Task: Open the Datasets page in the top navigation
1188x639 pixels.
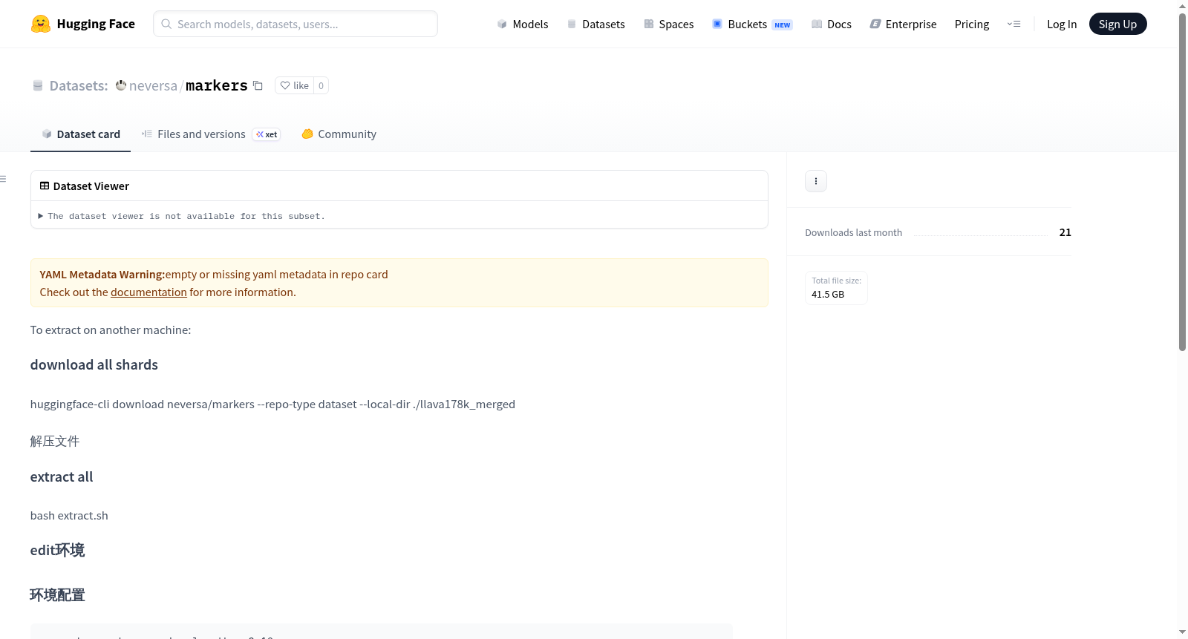Action: point(596,24)
